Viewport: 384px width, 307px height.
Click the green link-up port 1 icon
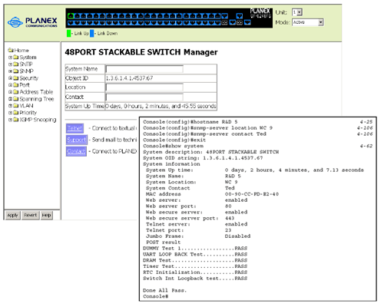click(x=71, y=16)
